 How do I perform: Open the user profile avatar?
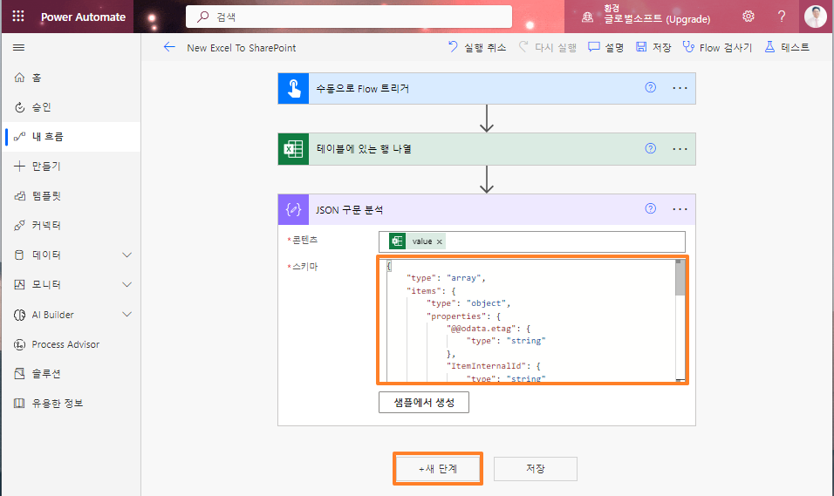[816, 17]
